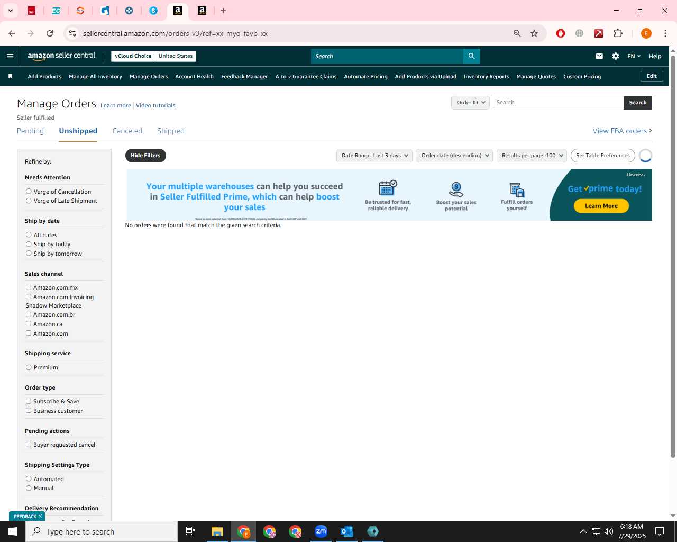Check the Amazon.com.mx sales channel
Viewport: 677px width, 542px height.
click(x=29, y=287)
